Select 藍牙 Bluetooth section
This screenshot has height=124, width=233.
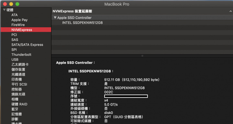pos(15,109)
